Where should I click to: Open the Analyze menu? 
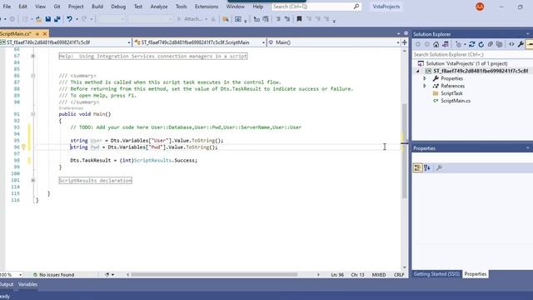(x=159, y=7)
